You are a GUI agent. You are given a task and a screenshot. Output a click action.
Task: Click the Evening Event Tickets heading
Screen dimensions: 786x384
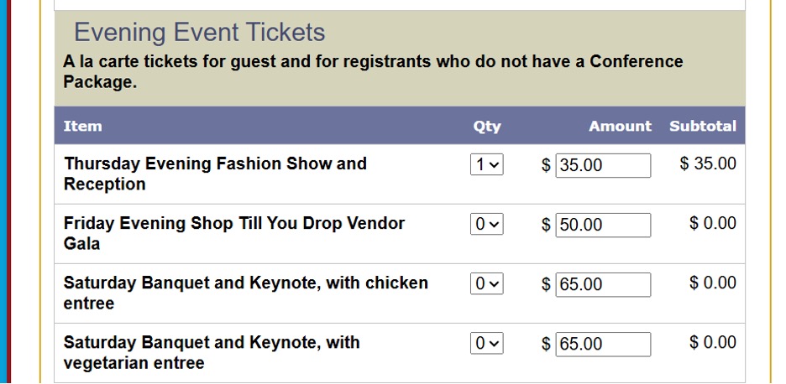tap(199, 33)
